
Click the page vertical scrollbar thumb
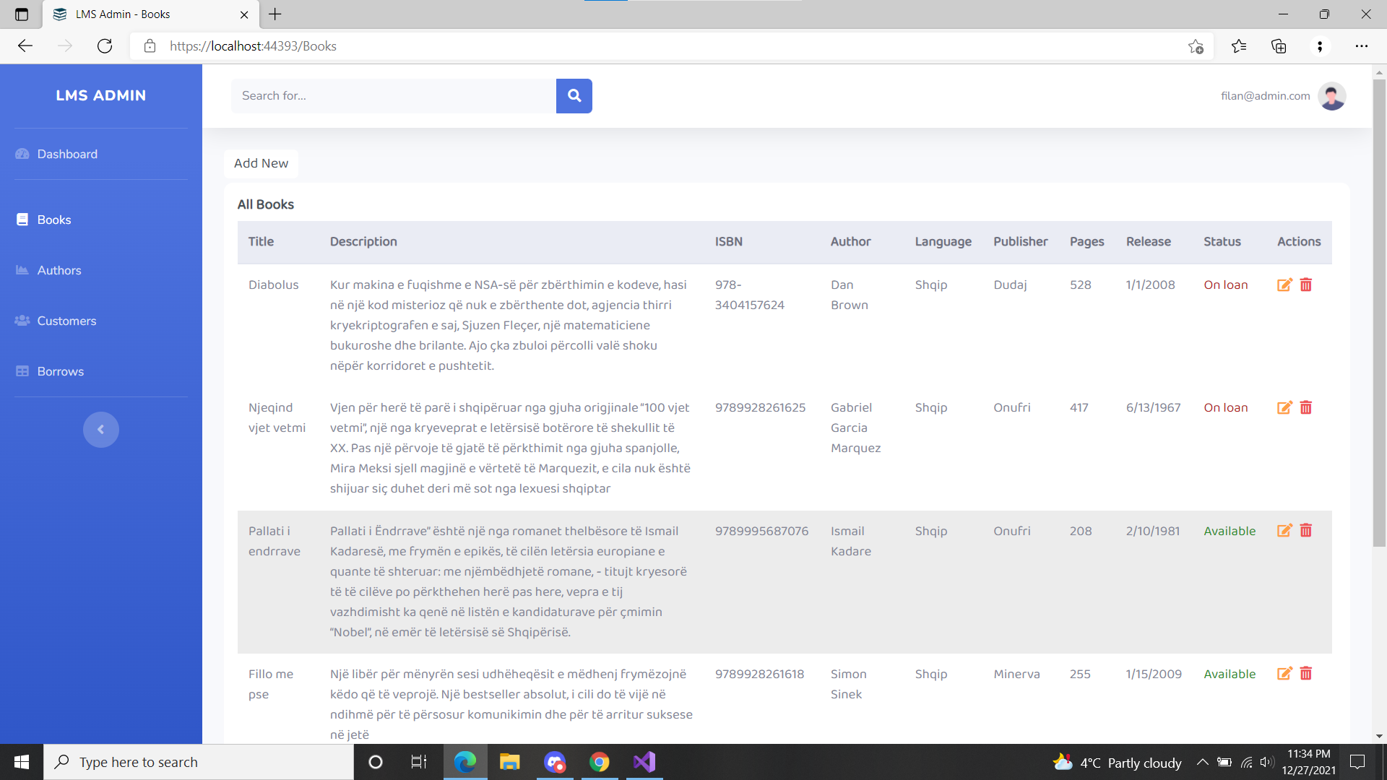click(x=1379, y=311)
